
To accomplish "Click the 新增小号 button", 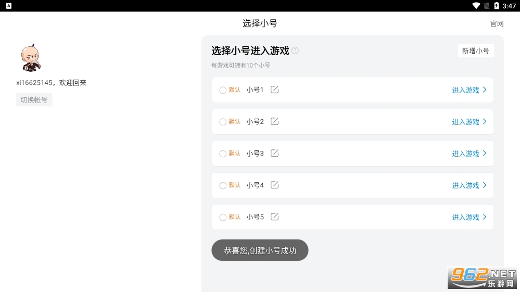I will pyautogui.click(x=476, y=50).
